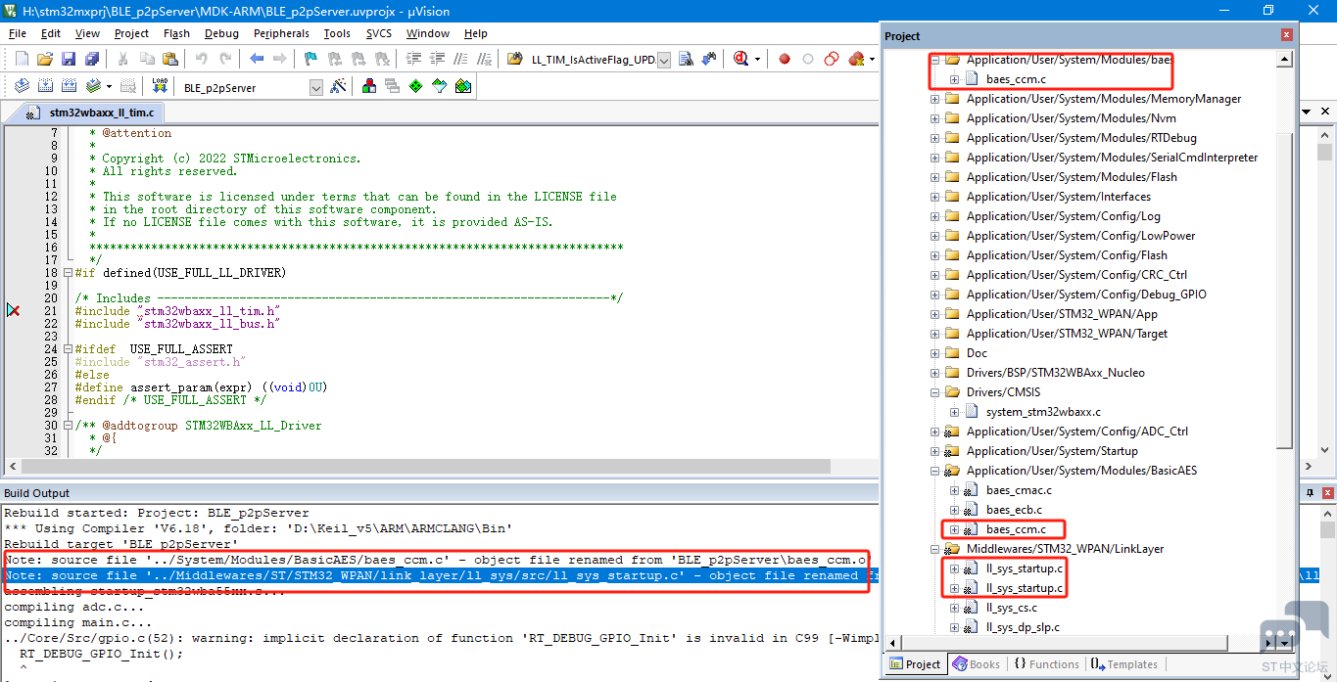Switch to the Templates tab
Image resolution: width=1337 pixels, height=682 pixels.
pyautogui.click(x=1123, y=664)
